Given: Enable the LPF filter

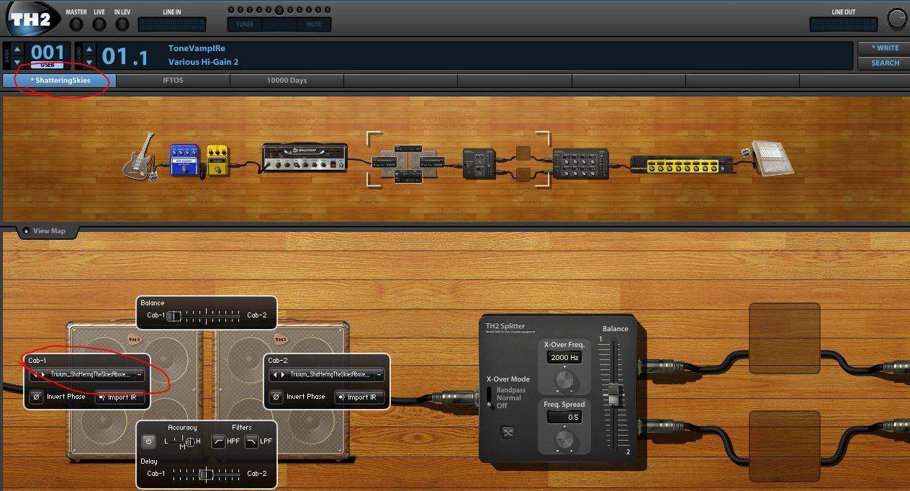Looking at the screenshot, I should point(251,441).
